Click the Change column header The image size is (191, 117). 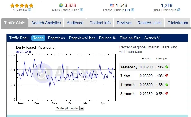click(x=161, y=58)
